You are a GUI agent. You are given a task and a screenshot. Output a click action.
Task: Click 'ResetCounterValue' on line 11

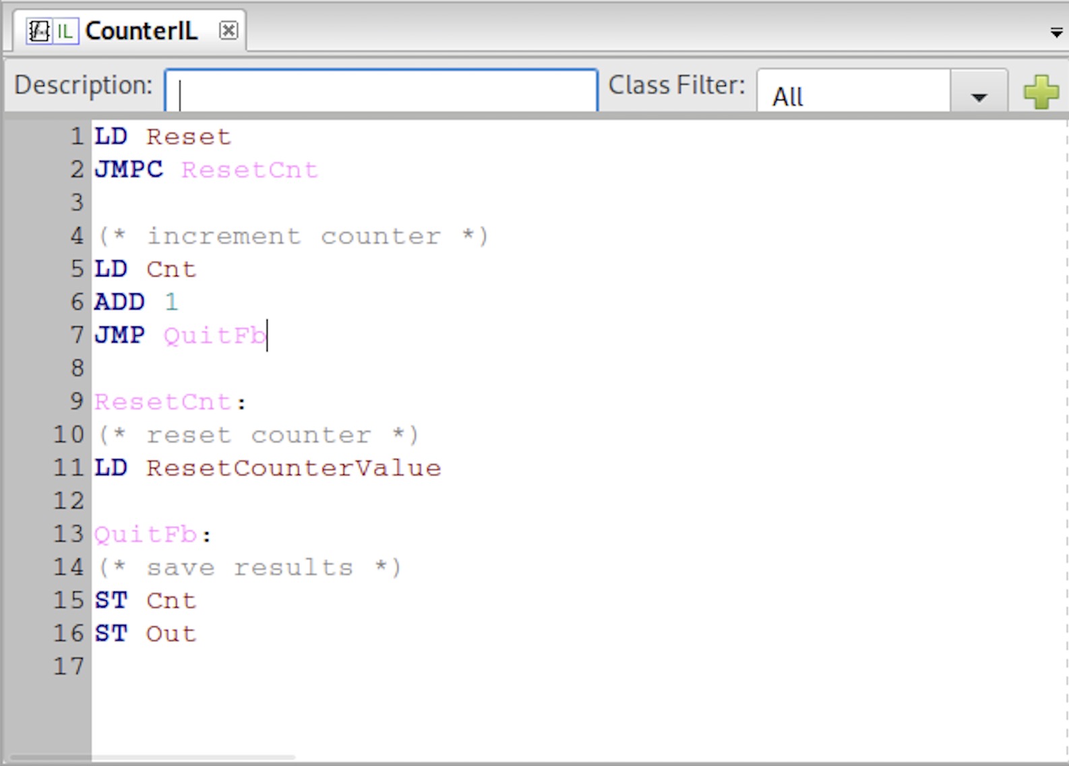pyautogui.click(x=294, y=468)
